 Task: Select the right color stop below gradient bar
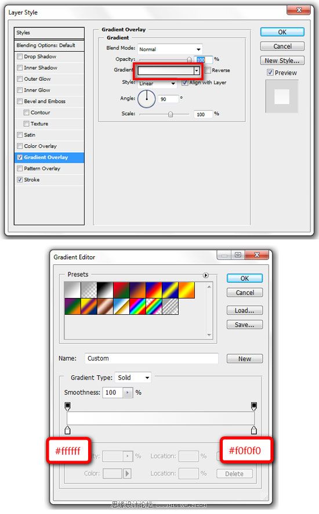pos(254,430)
